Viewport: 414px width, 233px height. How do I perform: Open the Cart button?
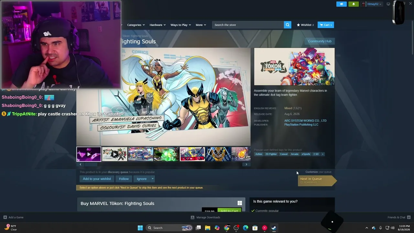click(326, 25)
